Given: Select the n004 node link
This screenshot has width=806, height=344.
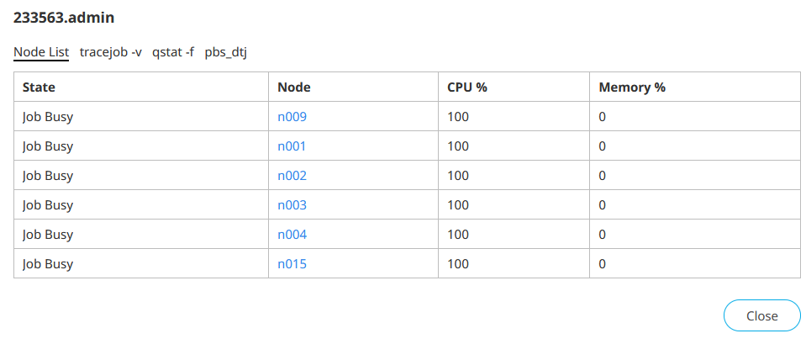Looking at the screenshot, I should (292, 235).
